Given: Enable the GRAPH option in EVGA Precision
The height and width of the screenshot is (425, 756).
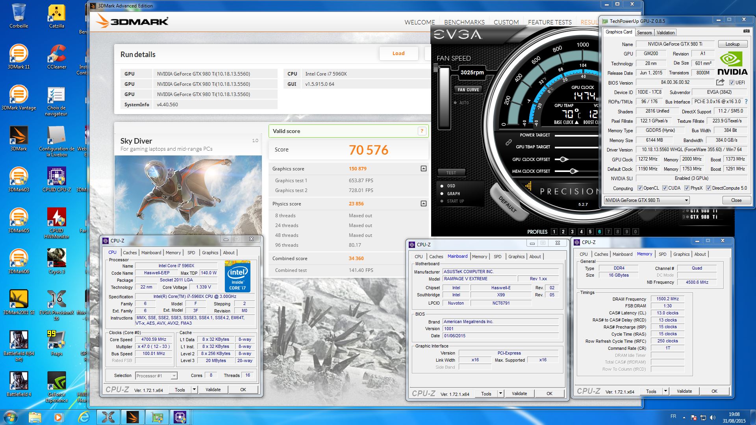Looking at the screenshot, I should click(442, 194).
